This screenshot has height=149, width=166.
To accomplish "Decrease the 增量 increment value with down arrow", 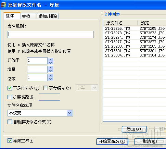I will click(51, 71).
